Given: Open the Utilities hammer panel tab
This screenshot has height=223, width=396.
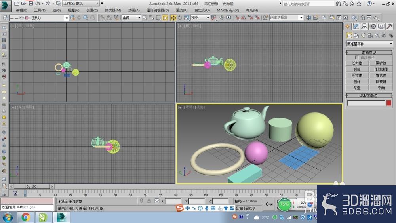Looking at the screenshot, I should click(389, 26).
